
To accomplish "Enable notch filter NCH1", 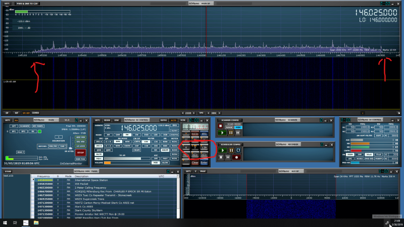I will tap(174, 142).
